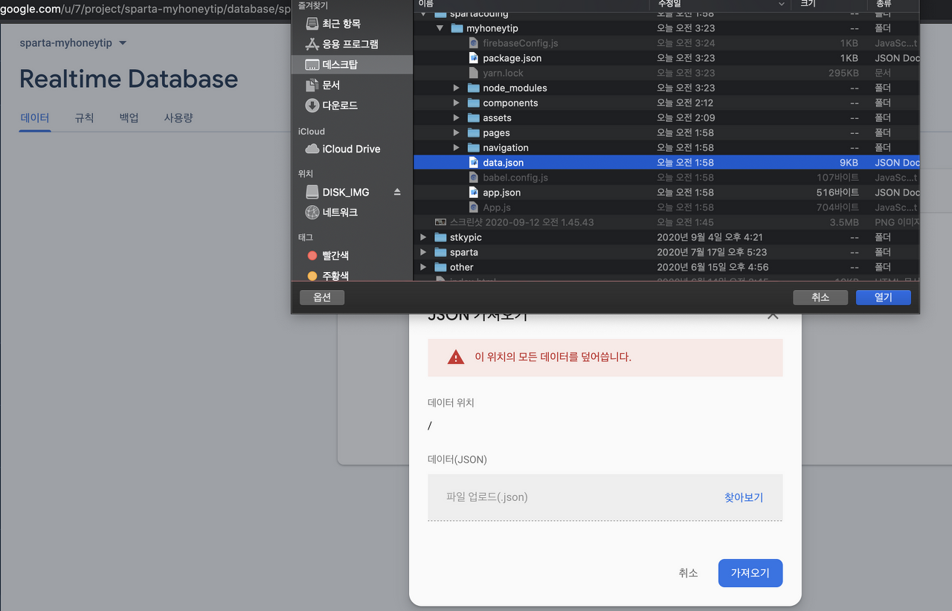This screenshot has height=611, width=952.
Task: Sort by the 이름 column header
Action: (531, 4)
